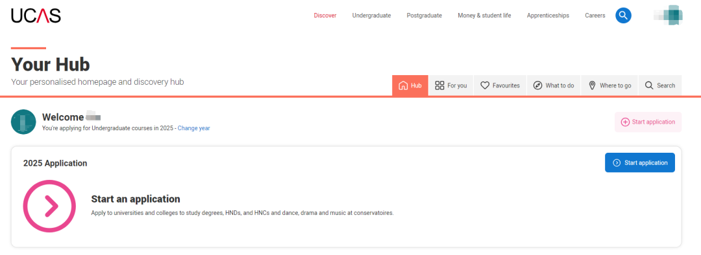Click the Start an application heading

136,199
